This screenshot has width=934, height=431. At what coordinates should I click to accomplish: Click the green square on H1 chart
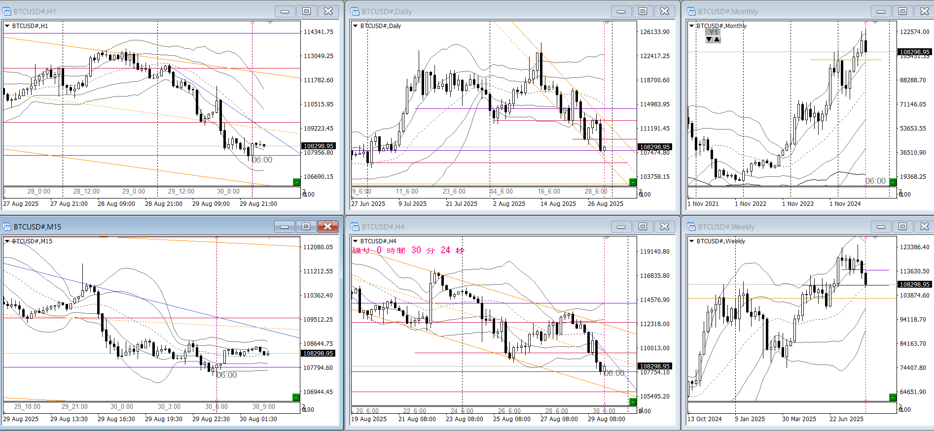pyautogui.click(x=296, y=182)
